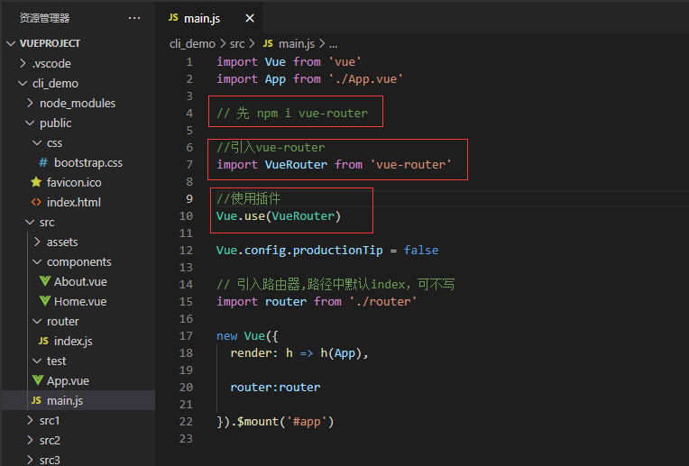
Task: Close the main.js editor tab
Action: tap(250, 18)
